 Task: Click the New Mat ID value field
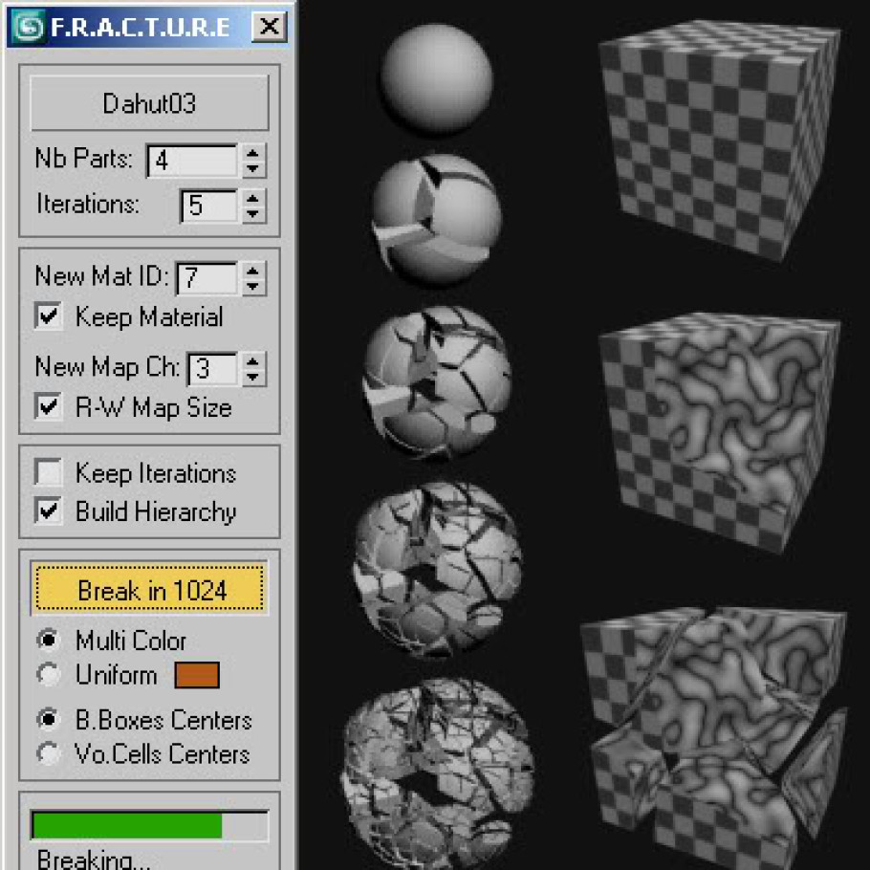point(207,278)
